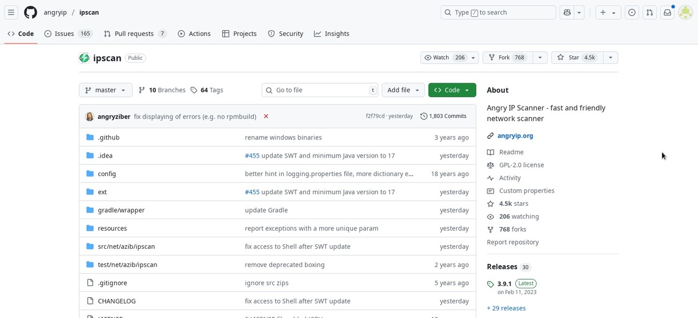Open the Issues shortcut icon in header
698x318 pixels.
(x=632, y=12)
